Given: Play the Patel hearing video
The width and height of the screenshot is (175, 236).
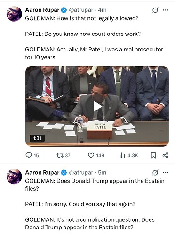Looking at the screenshot, I should (97, 106).
